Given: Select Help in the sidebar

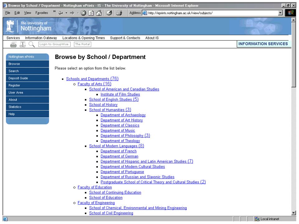Looking at the screenshot, I should click(x=27, y=114).
